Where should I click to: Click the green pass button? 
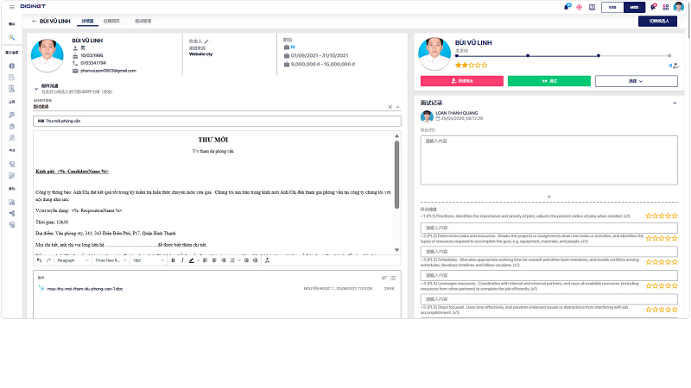[549, 81]
